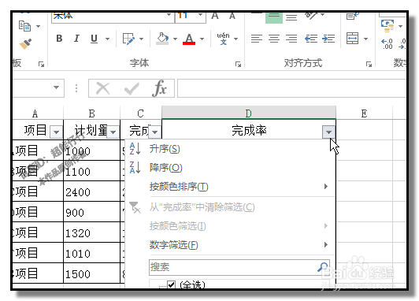Open the fill color dropdown arrow
The width and height of the screenshot is (419, 301).
point(175,39)
